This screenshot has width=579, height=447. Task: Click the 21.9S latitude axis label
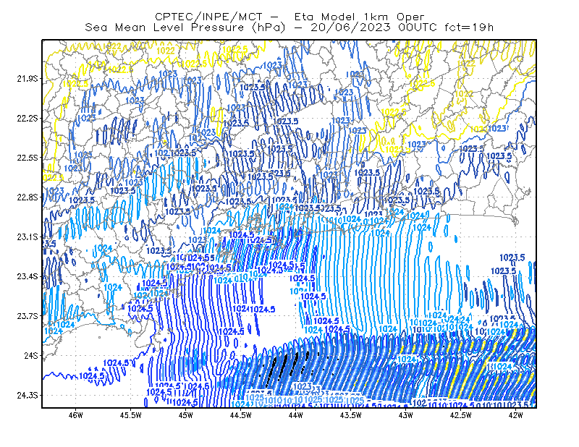28,79
